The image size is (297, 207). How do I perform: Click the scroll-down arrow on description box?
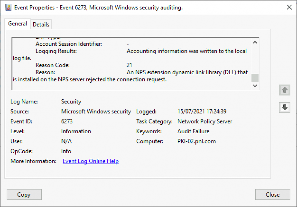[x=255, y=86]
